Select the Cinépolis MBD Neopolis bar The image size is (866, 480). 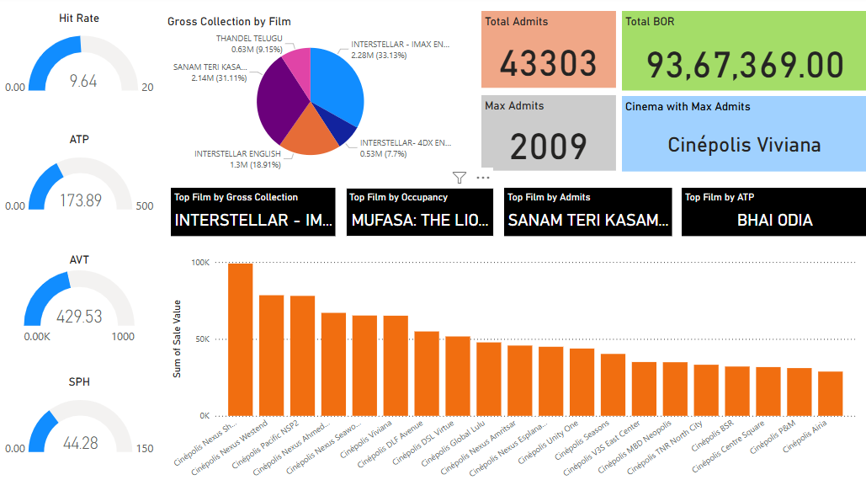click(676, 389)
